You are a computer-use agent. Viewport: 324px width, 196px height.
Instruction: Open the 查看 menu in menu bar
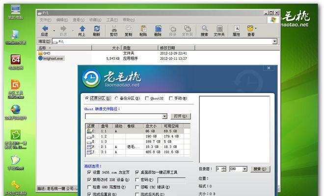[79, 20]
